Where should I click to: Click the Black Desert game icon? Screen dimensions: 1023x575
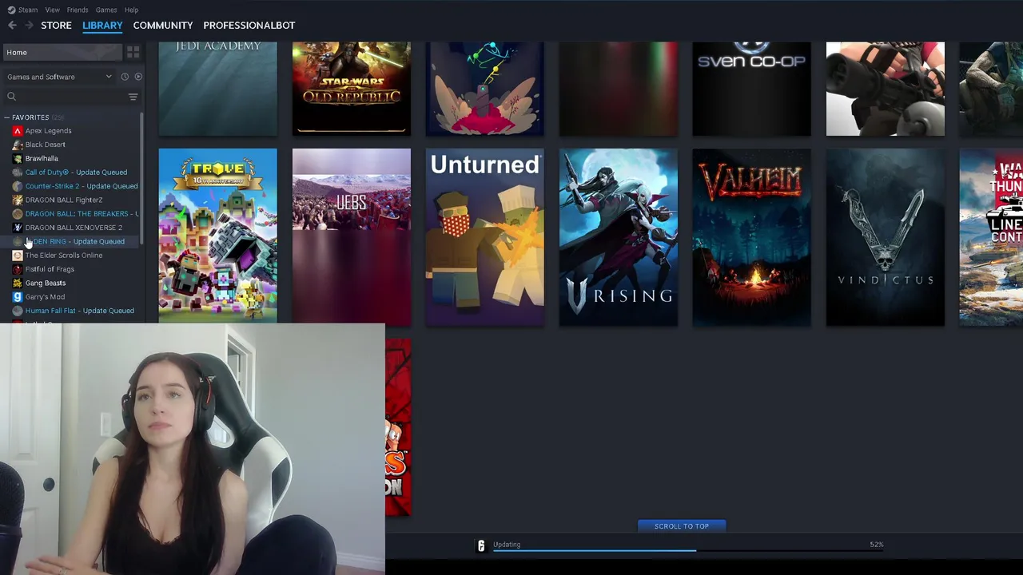tap(18, 145)
